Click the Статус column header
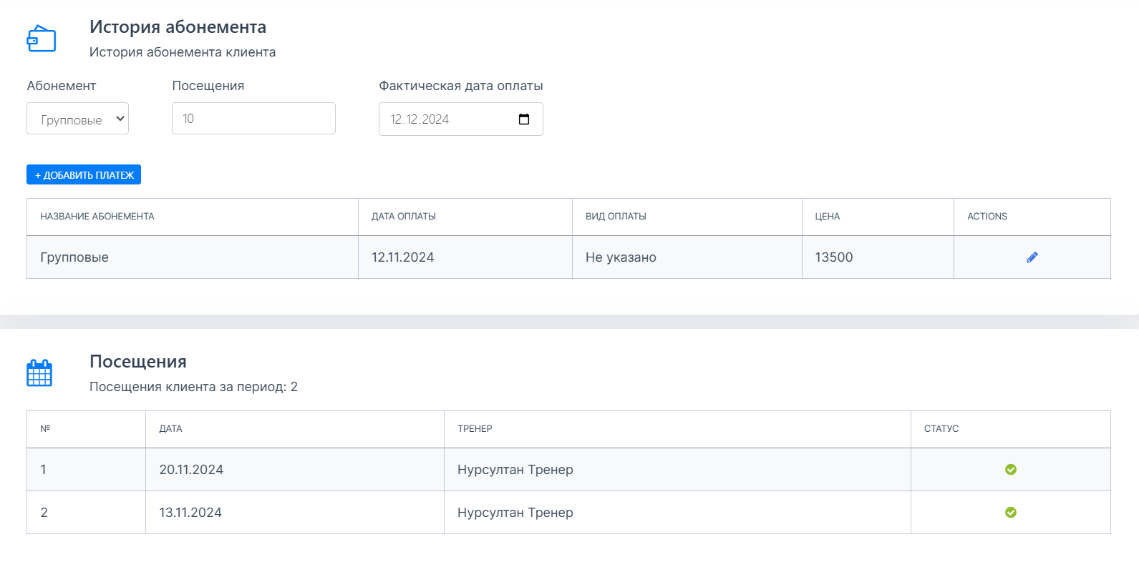The height and width of the screenshot is (567, 1139). point(941,429)
